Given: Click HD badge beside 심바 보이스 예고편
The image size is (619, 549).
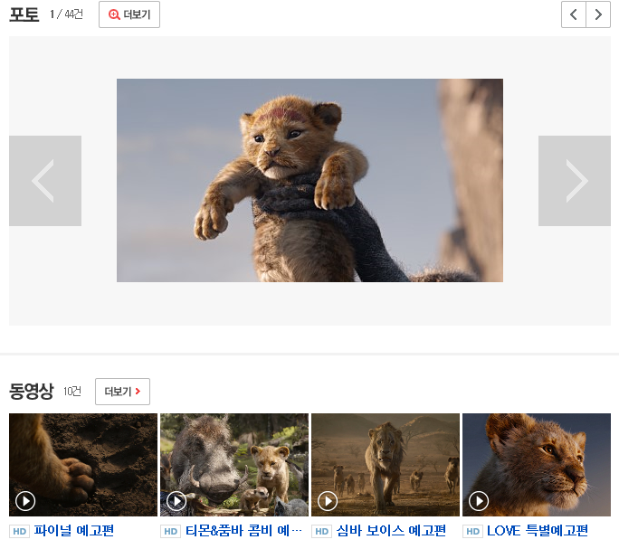Looking at the screenshot, I should coord(322,531).
